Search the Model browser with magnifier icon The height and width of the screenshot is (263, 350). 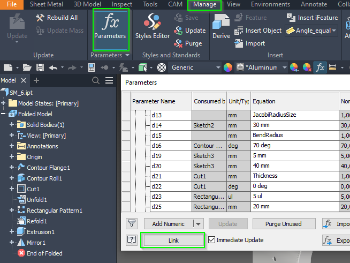tap(96, 80)
